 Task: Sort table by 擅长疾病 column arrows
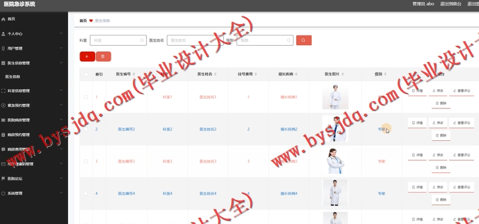point(296,74)
